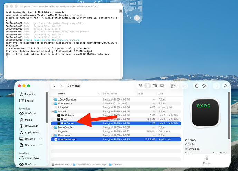Click Roon.app in path bar
The height and width of the screenshot is (171, 238).
click(99, 165)
